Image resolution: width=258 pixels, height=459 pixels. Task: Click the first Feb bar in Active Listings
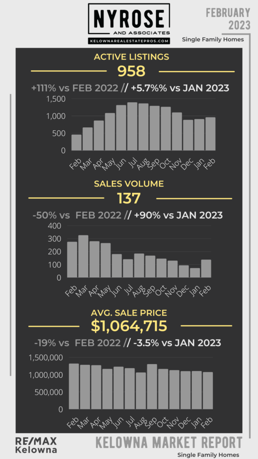[76, 143]
